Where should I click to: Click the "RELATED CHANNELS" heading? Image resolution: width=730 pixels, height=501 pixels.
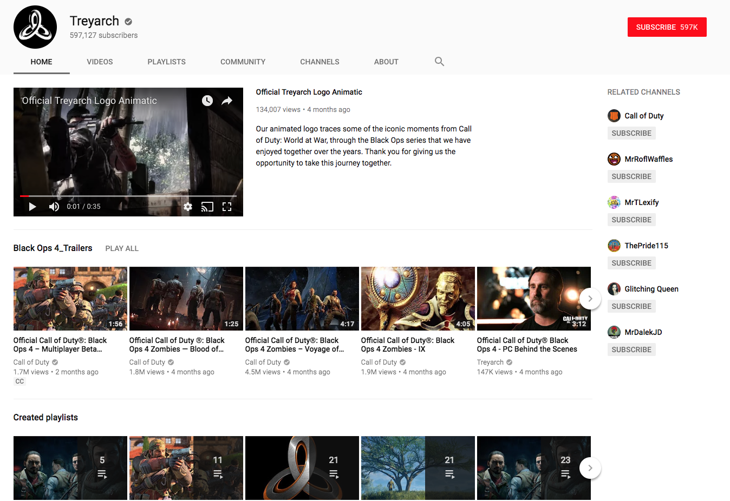644,92
